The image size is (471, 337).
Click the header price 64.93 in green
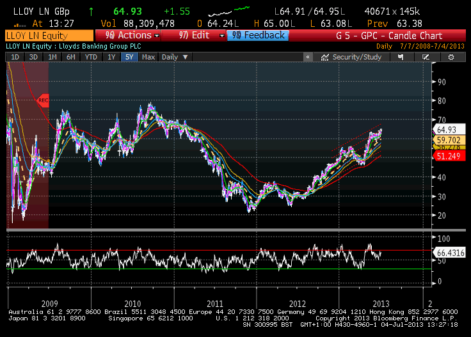click(x=127, y=12)
